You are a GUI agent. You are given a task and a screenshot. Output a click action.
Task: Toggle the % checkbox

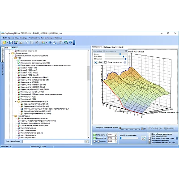click(x=94, y=141)
